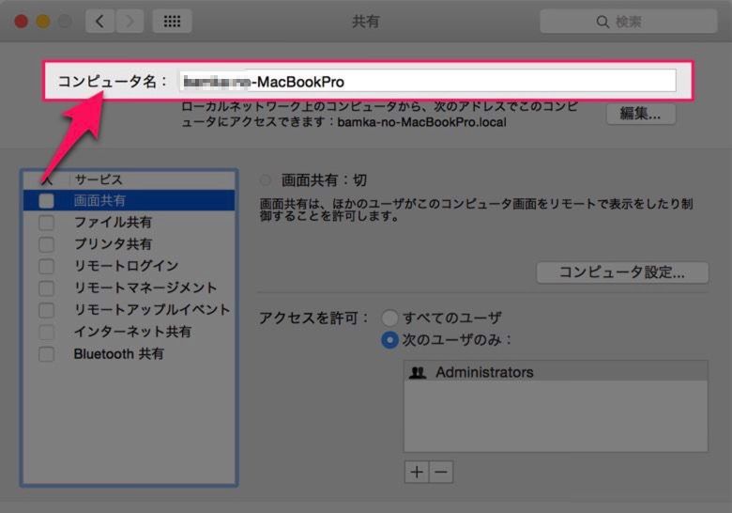The image size is (732, 513).
Task: Turn on リモートログイン checkbox
Action: 46,266
